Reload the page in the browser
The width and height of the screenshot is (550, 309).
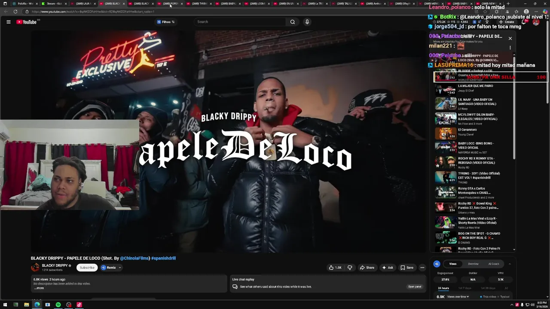[15, 12]
